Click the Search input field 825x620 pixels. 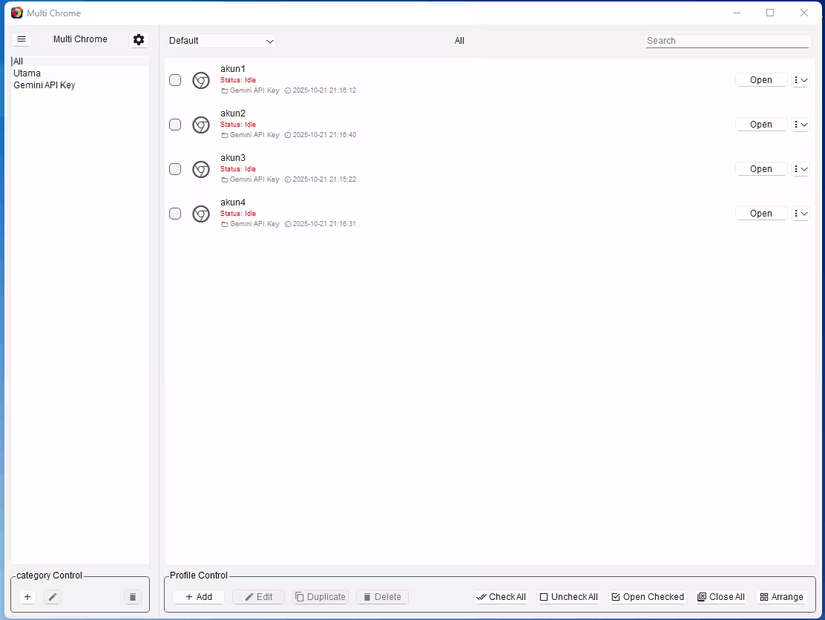[727, 41]
